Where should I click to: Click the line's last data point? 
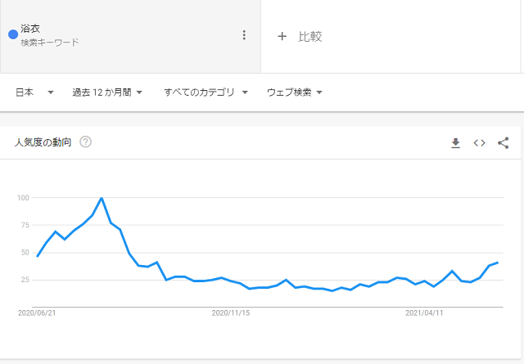498,263
